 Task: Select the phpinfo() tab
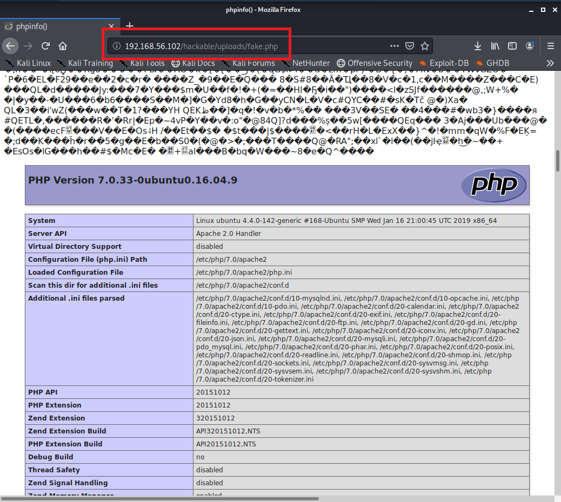[54, 26]
